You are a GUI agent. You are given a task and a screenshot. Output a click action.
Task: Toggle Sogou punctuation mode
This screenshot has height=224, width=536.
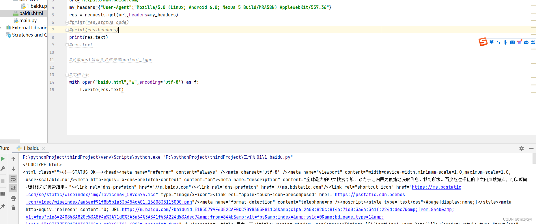[x=498, y=42]
